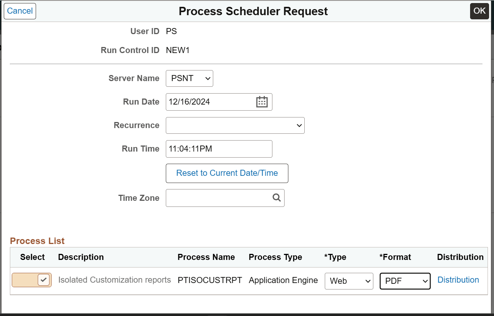Click the Time Zone lookup magnifier
Image resolution: width=494 pixels, height=316 pixels.
click(x=276, y=198)
